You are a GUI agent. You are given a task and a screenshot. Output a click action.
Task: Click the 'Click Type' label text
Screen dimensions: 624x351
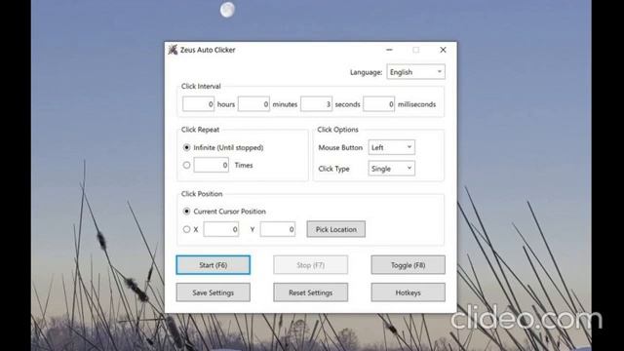[x=333, y=169]
